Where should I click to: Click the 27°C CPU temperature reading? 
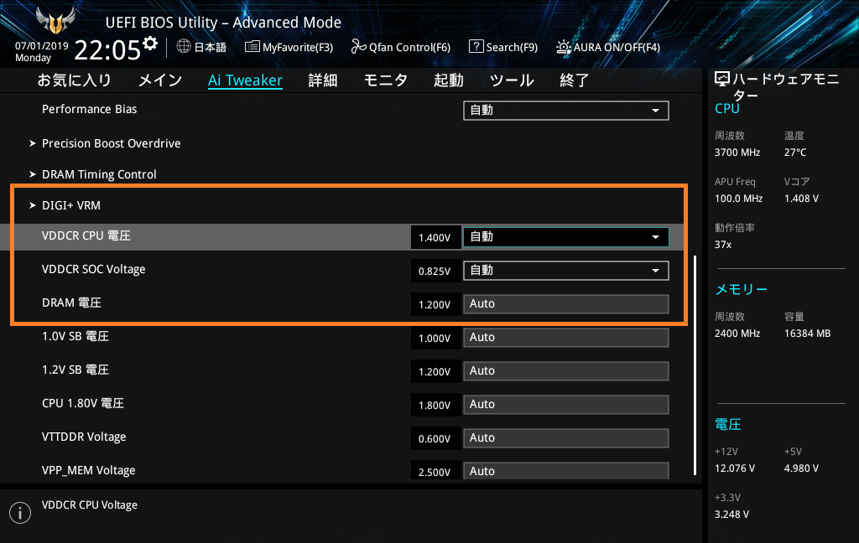795,153
